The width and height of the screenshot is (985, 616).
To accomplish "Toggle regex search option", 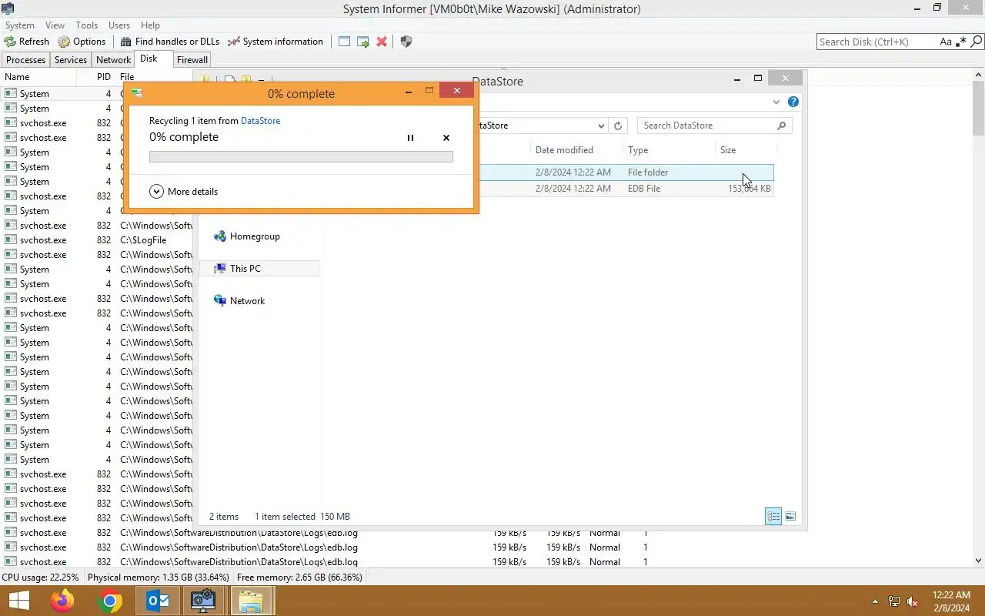I will (x=960, y=42).
